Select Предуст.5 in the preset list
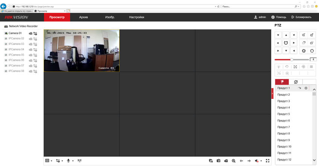Screen dimensions: 319x166 (284, 114)
